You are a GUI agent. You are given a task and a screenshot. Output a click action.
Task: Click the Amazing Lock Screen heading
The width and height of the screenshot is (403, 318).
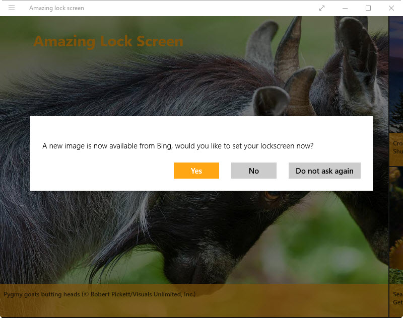pyautogui.click(x=108, y=41)
